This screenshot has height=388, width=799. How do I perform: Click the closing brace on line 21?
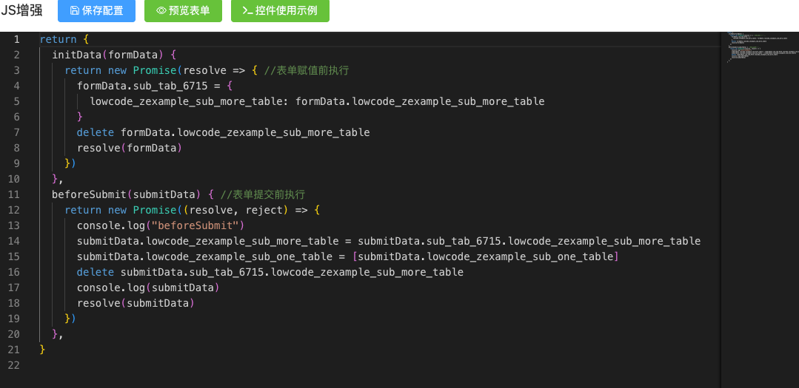pyautogui.click(x=42, y=350)
